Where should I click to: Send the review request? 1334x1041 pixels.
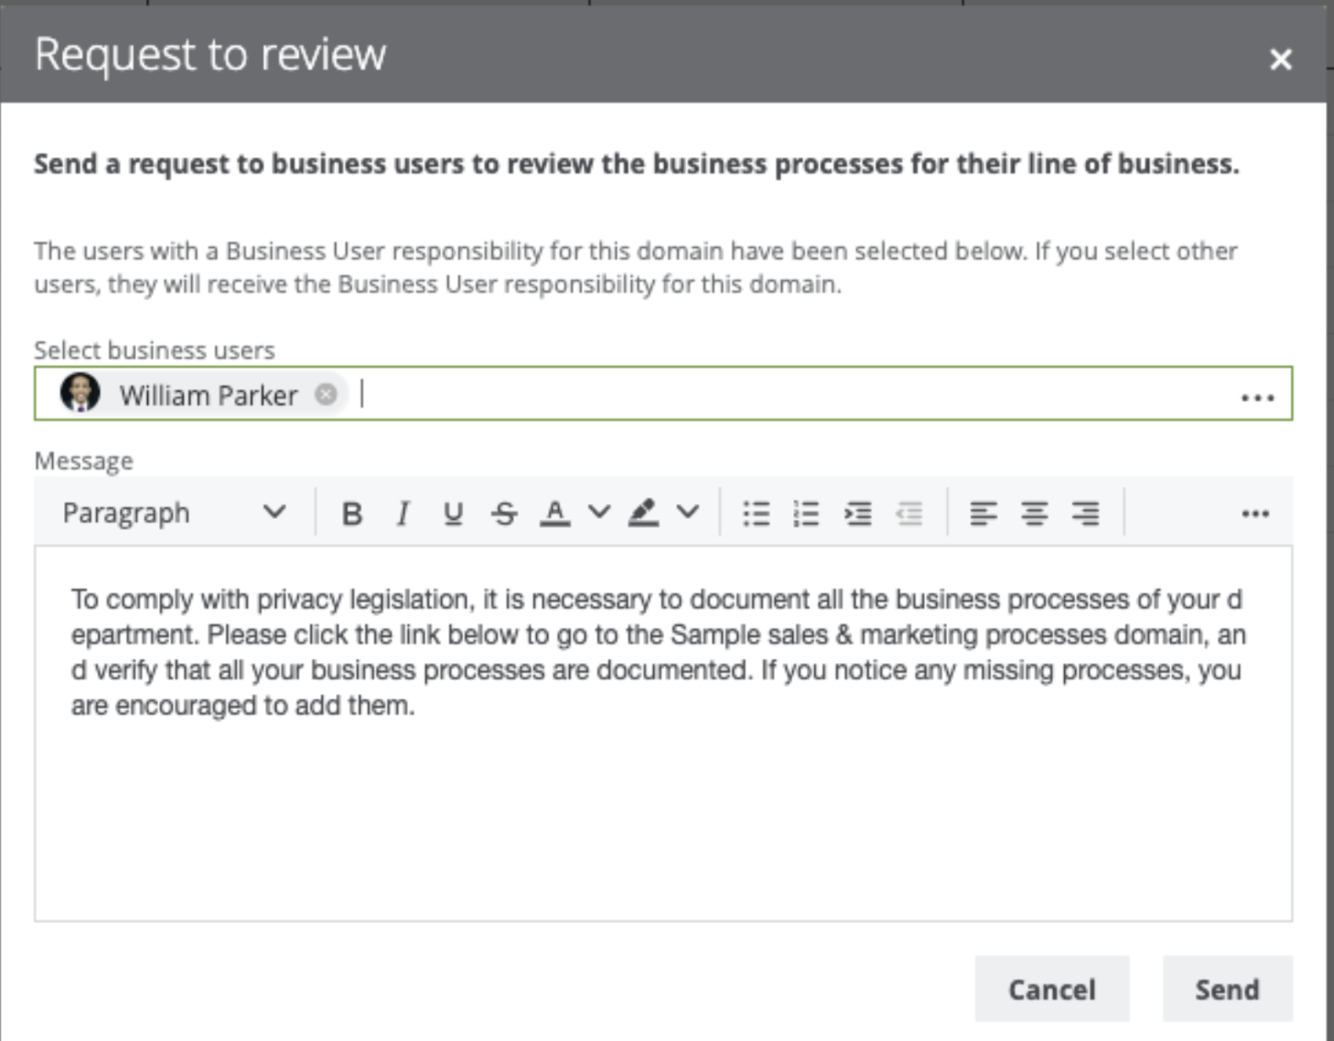1228,989
